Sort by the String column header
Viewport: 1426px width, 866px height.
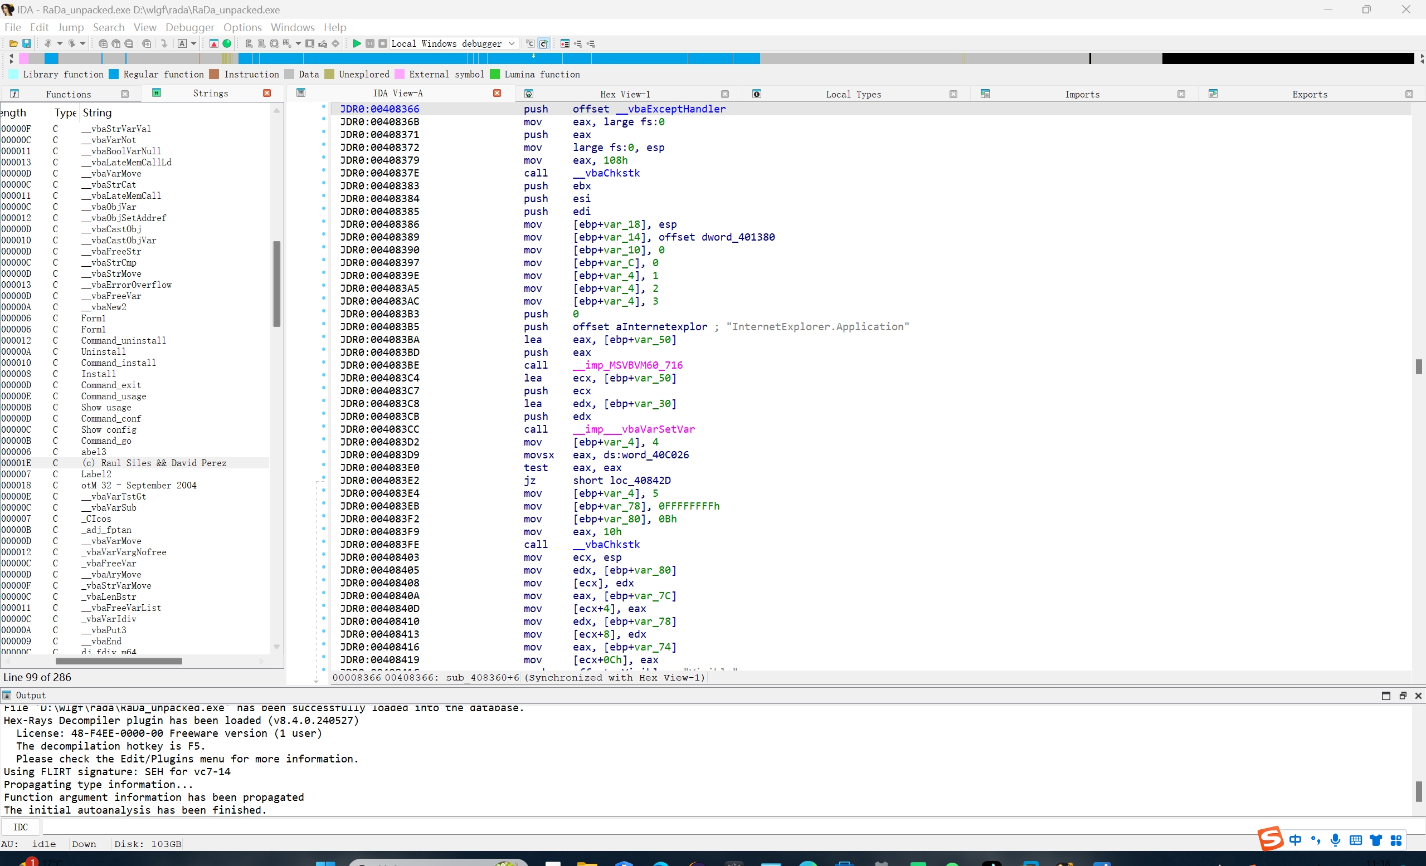tap(97, 112)
